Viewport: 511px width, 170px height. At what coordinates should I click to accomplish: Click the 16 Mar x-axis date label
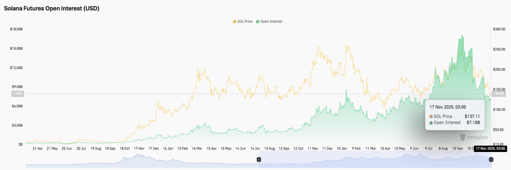[x=197, y=148]
